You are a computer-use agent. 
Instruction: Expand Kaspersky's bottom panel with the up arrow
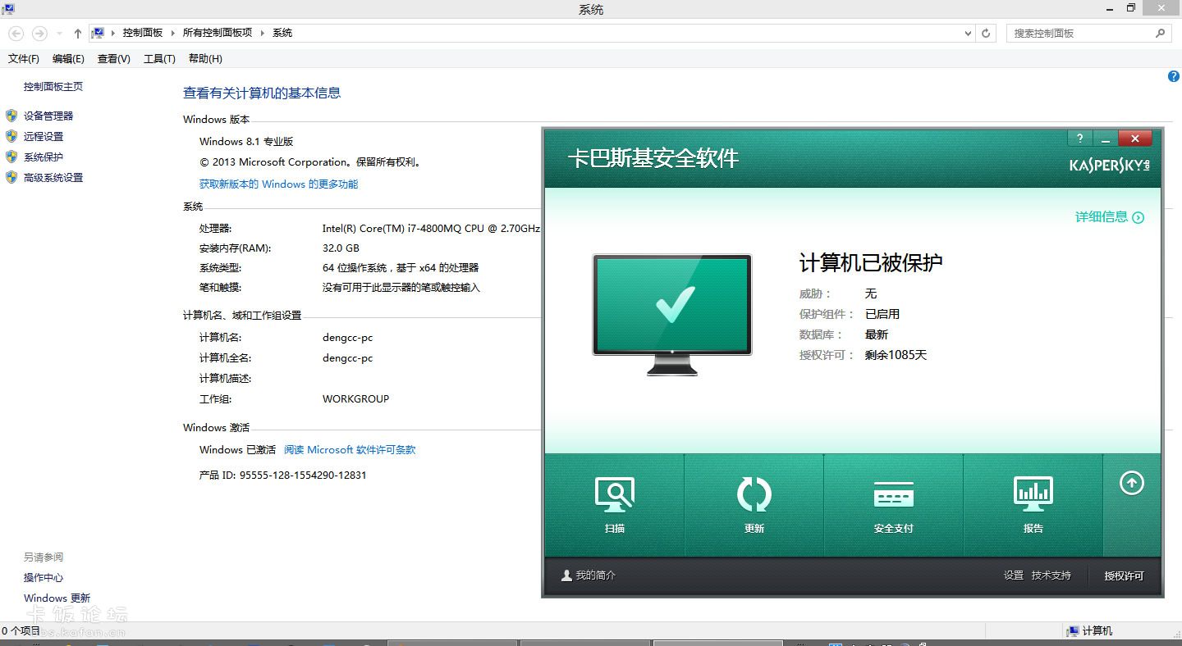1132,484
